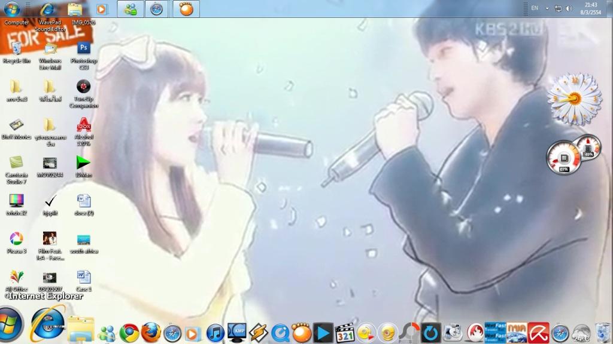Open the red flame dock icon

pos(475,333)
